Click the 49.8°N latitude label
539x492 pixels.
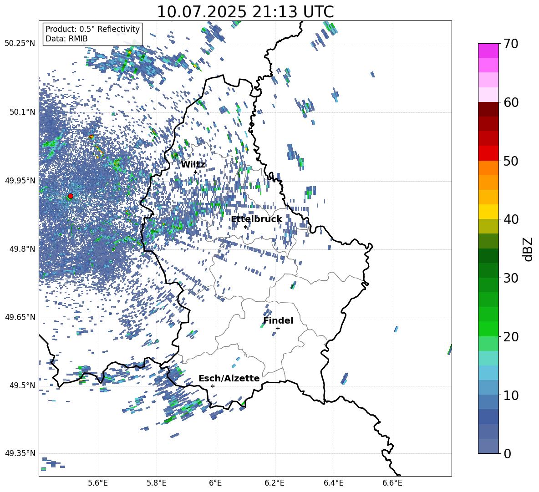[22, 249]
